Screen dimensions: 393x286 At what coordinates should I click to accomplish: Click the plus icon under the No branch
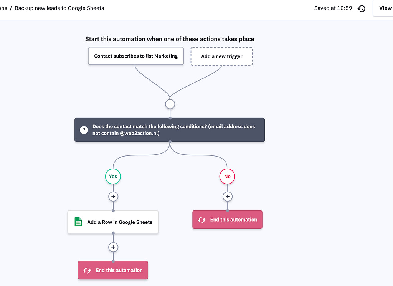coord(227,196)
